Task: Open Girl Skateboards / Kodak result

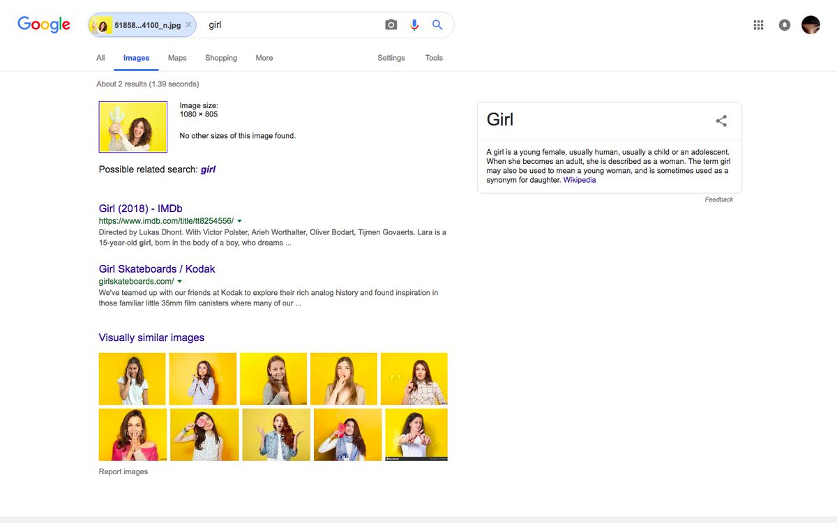Action: pyautogui.click(x=157, y=269)
